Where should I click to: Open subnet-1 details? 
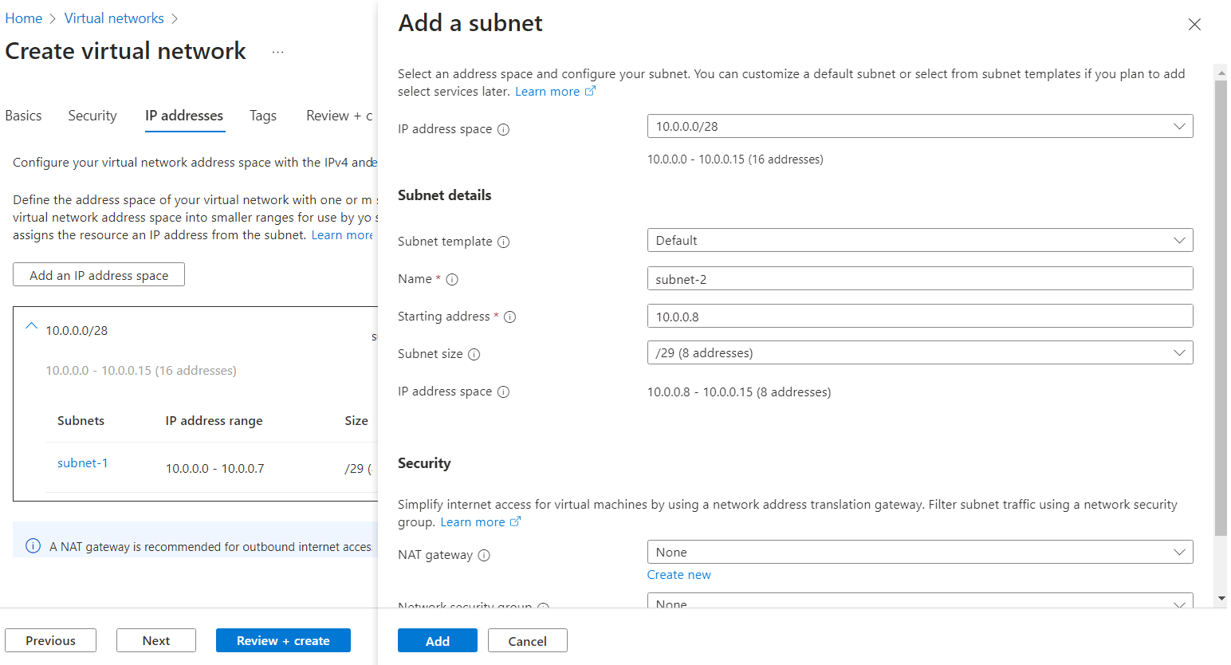coord(83,462)
